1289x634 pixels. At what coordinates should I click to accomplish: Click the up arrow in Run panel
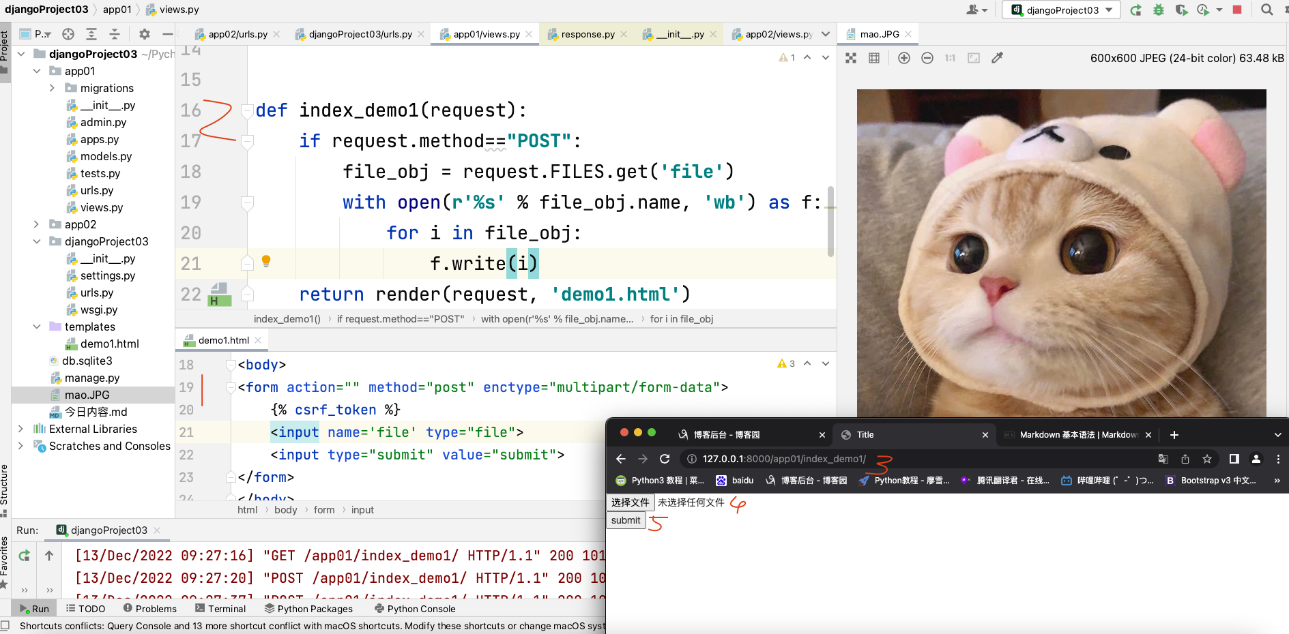point(49,556)
